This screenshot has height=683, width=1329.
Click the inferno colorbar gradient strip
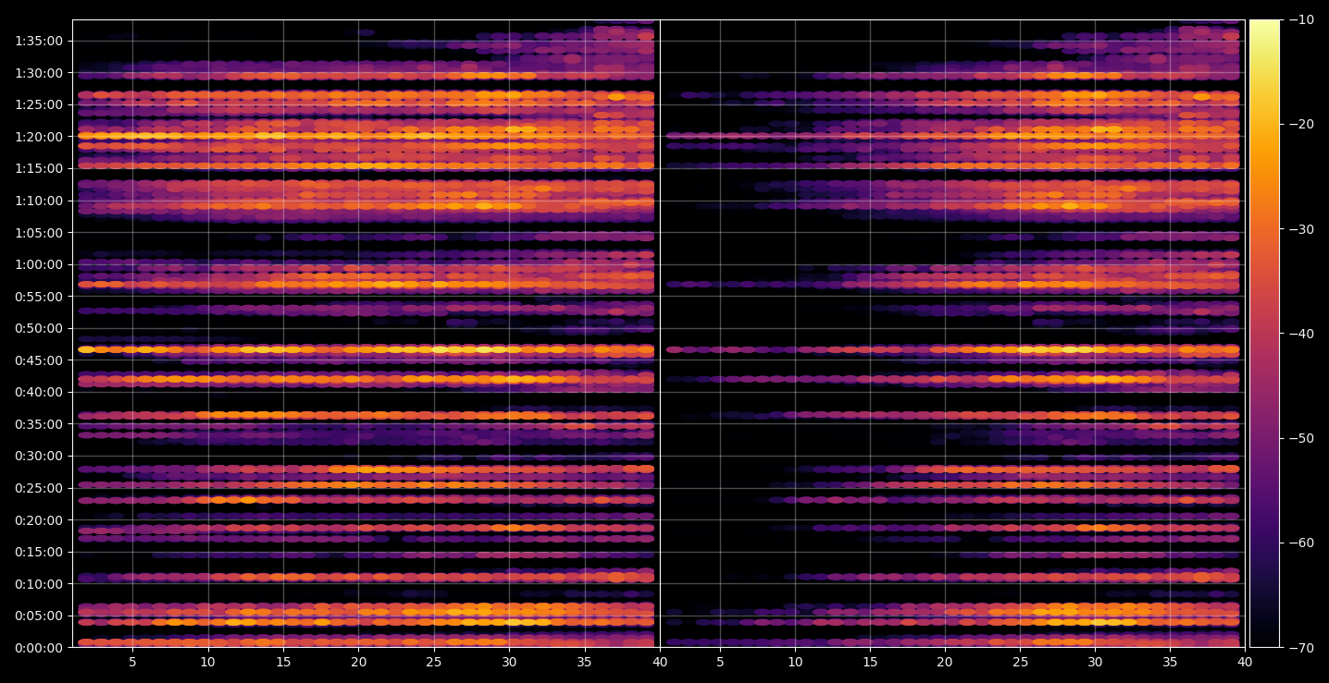pyautogui.click(x=1264, y=334)
